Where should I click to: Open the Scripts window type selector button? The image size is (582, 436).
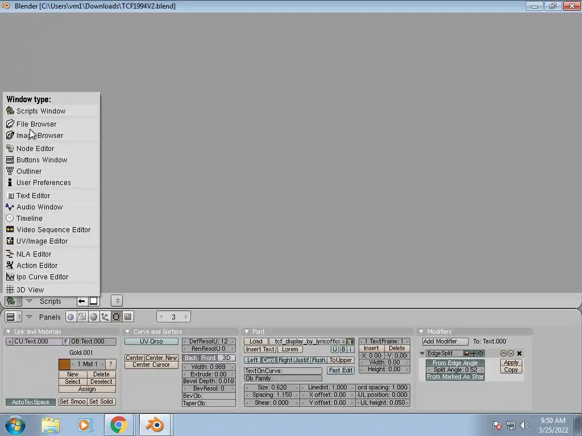click(13, 301)
